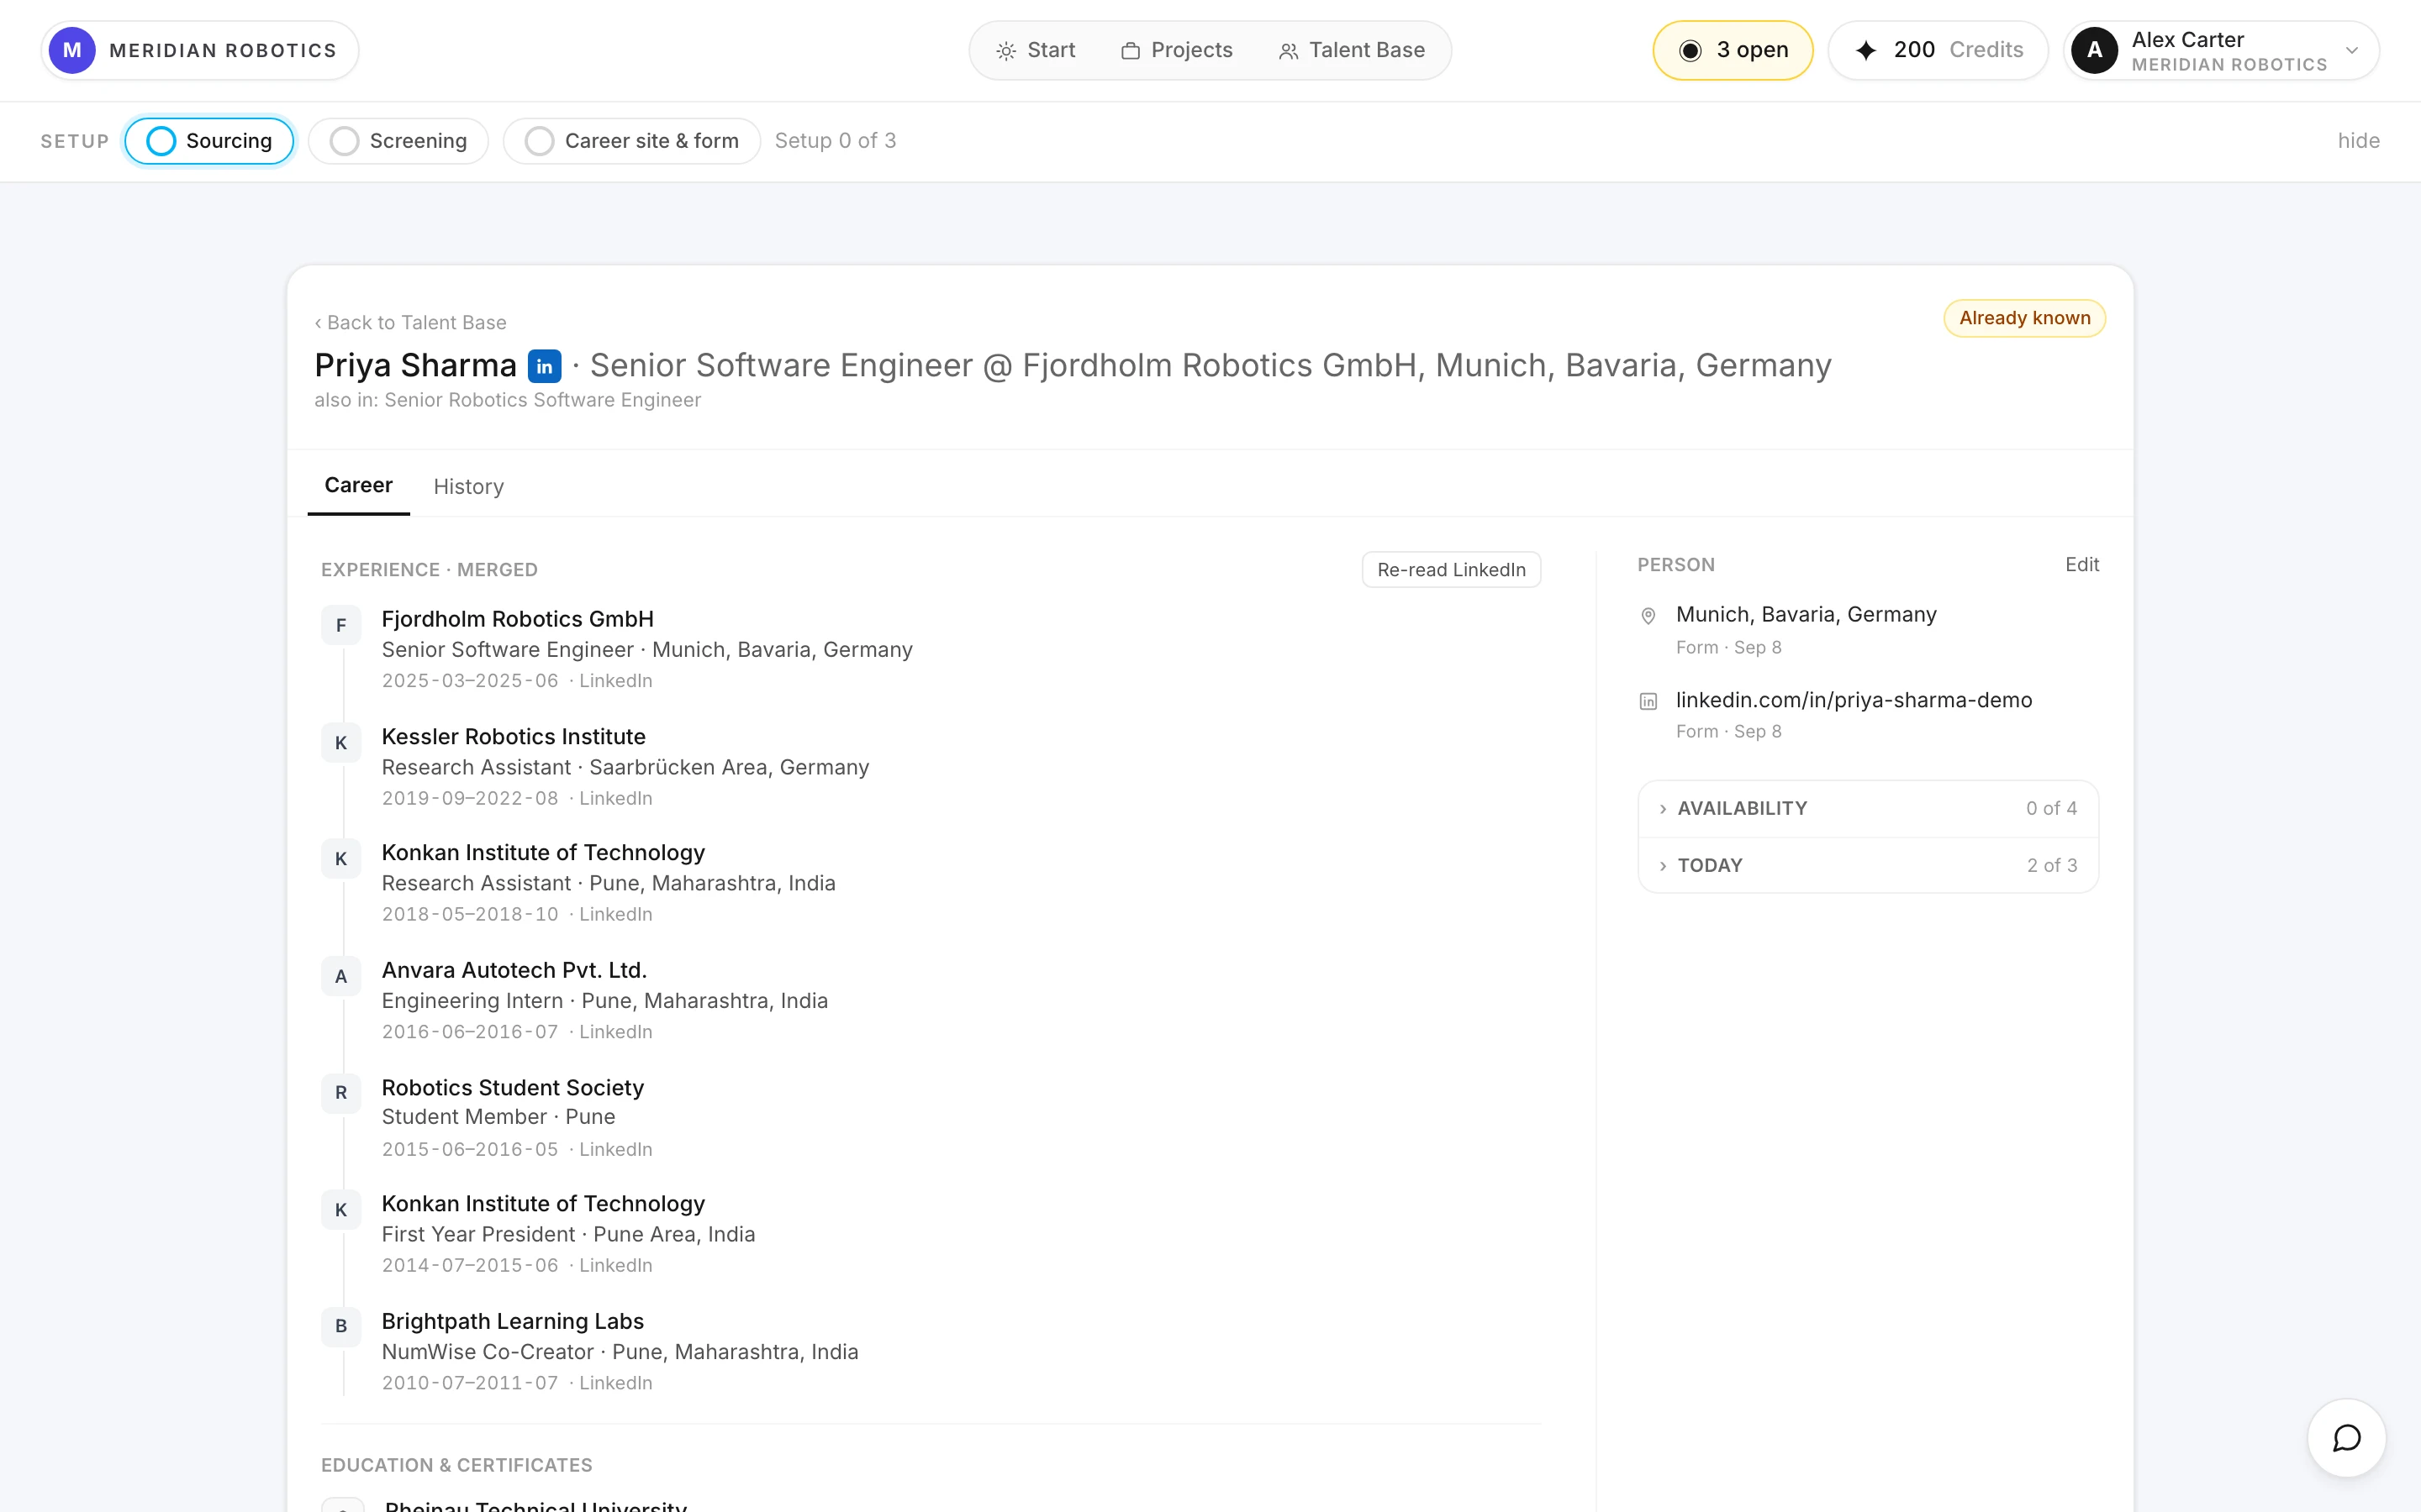Open the LinkedIn badge beside Priya Sharma
Screen dimensions: 2421x1512
pyautogui.click(x=544, y=366)
